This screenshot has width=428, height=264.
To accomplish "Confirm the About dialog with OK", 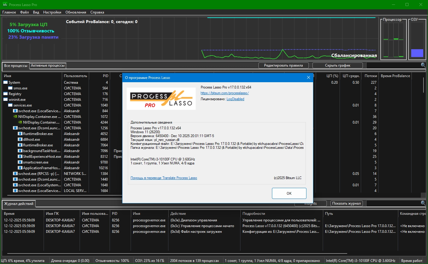I will [x=289, y=193].
